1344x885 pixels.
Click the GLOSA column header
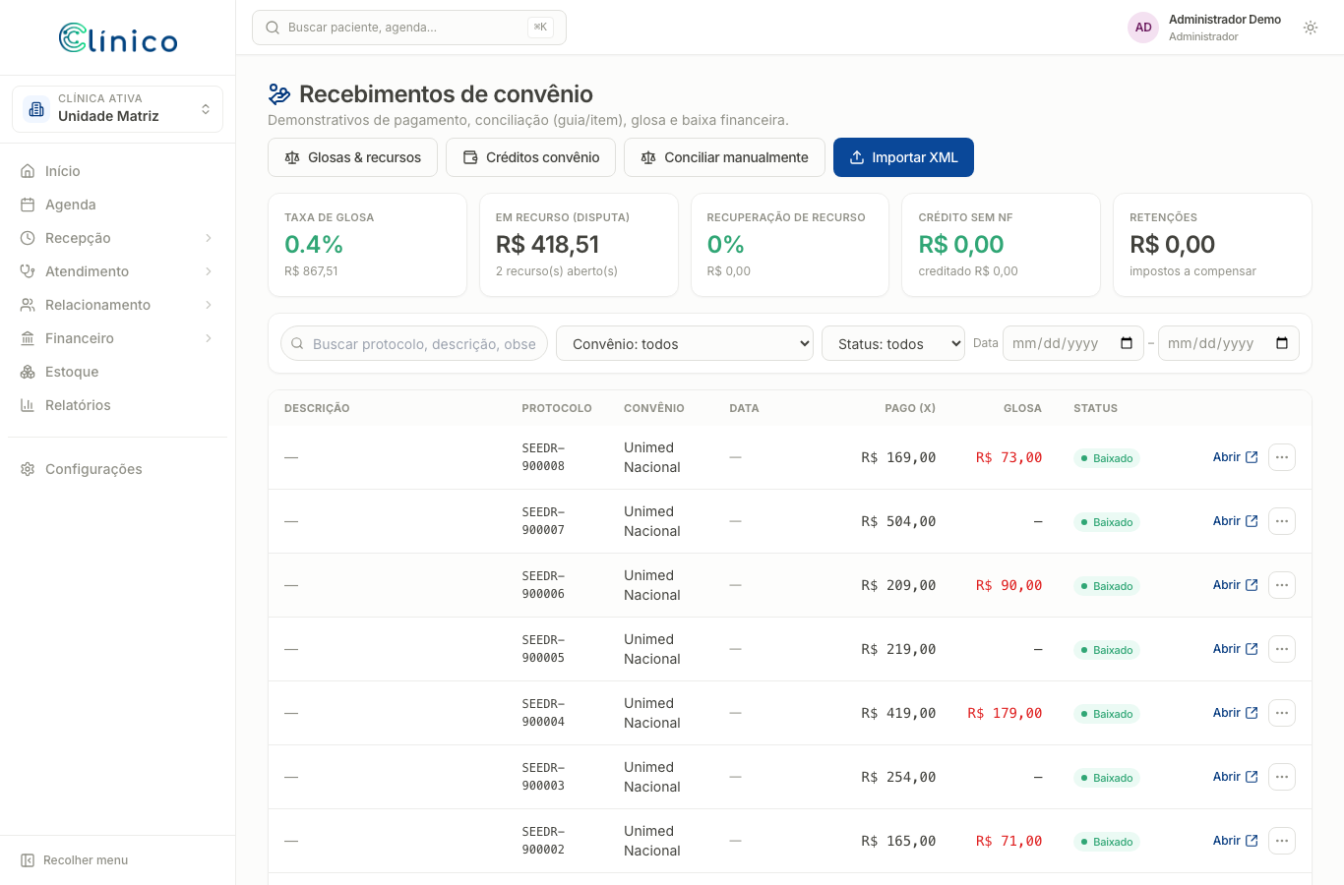pos(1022,408)
